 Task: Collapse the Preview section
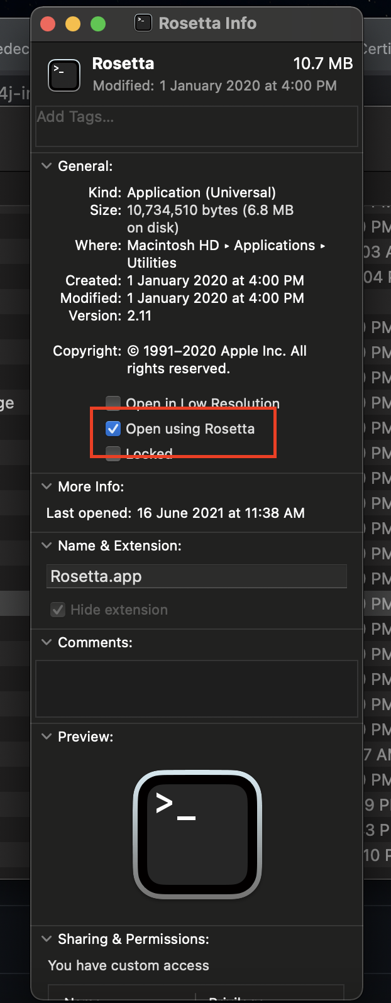pyautogui.click(x=47, y=737)
